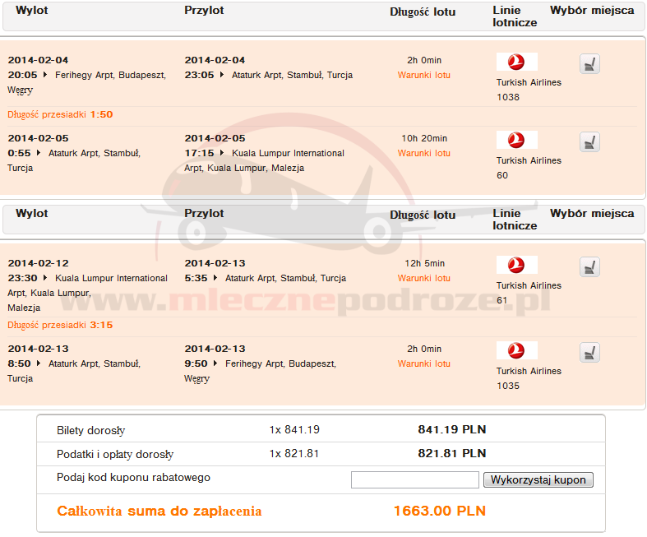This screenshot has width=647, height=537.
Task: View Warunki lotu for 8:50 Istanbul–Budapest flight
Action: pos(424,363)
